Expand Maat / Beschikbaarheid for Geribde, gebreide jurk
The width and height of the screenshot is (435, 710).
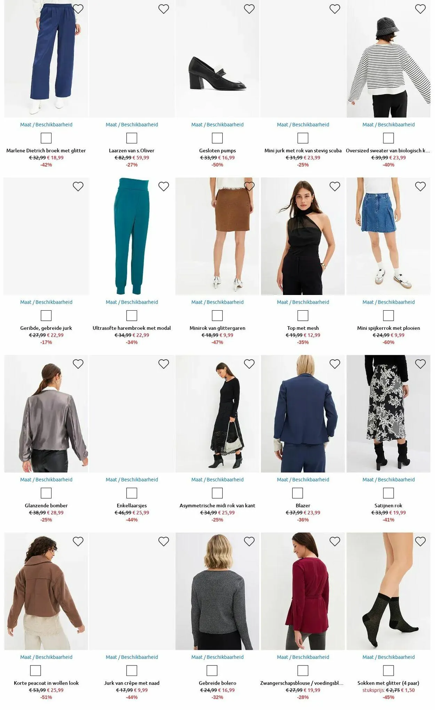click(46, 302)
